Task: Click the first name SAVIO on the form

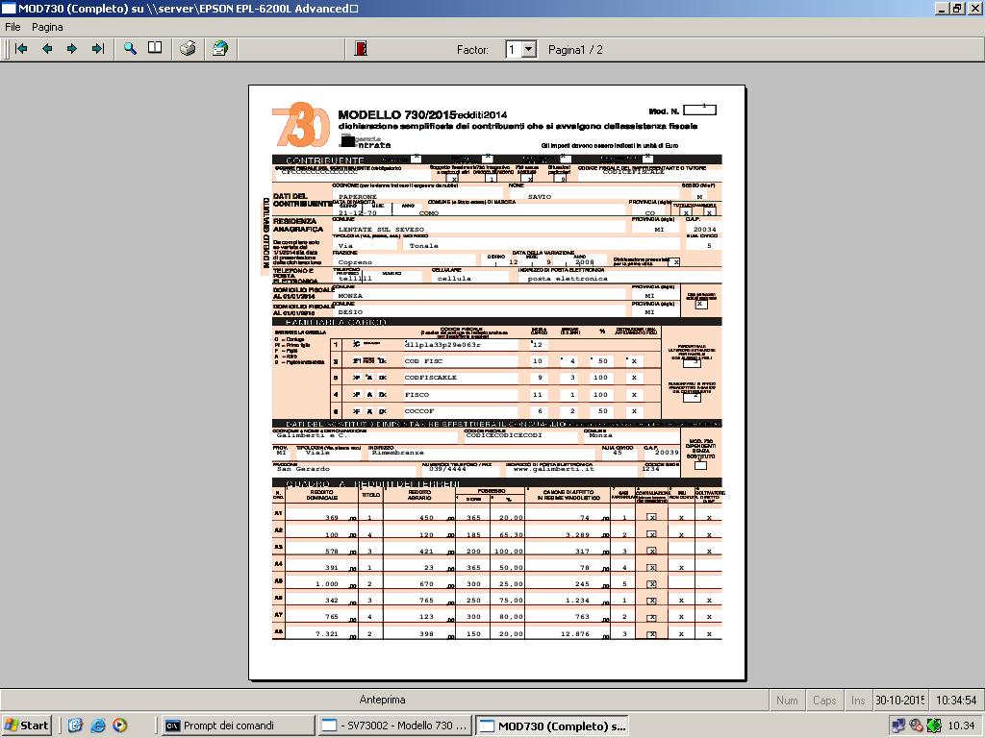Action: point(539,196)
